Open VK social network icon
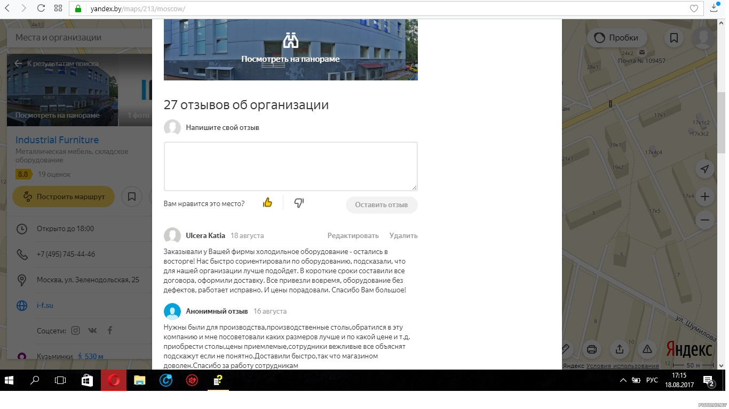729x409 pixels. pyautogui.click(x=93, y=330)
